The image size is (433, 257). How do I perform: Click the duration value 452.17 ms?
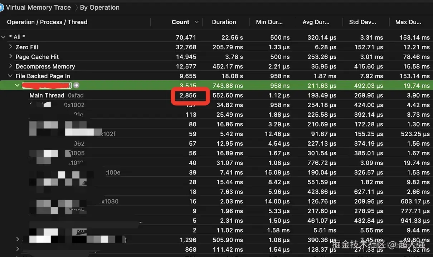coord(228,66)
